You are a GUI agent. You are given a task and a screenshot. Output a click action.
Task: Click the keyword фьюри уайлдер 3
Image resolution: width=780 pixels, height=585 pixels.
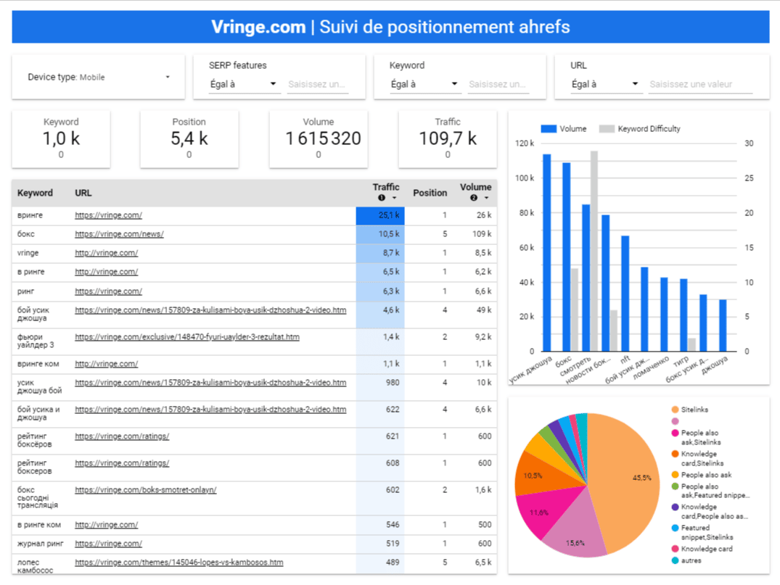coord(36,341)
